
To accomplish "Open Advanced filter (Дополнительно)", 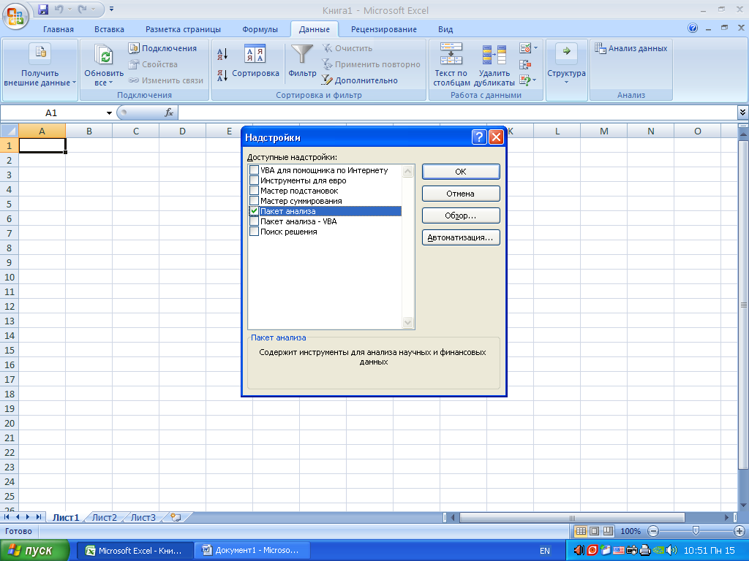I will tap(359, 80).
